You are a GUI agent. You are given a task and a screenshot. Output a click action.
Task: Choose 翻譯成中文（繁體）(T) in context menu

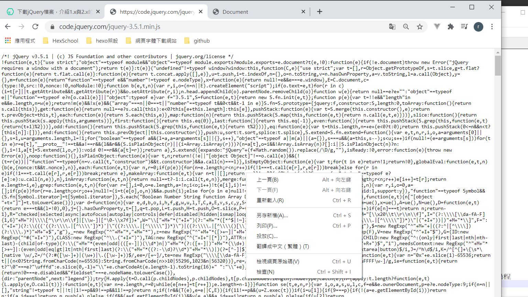304,246
